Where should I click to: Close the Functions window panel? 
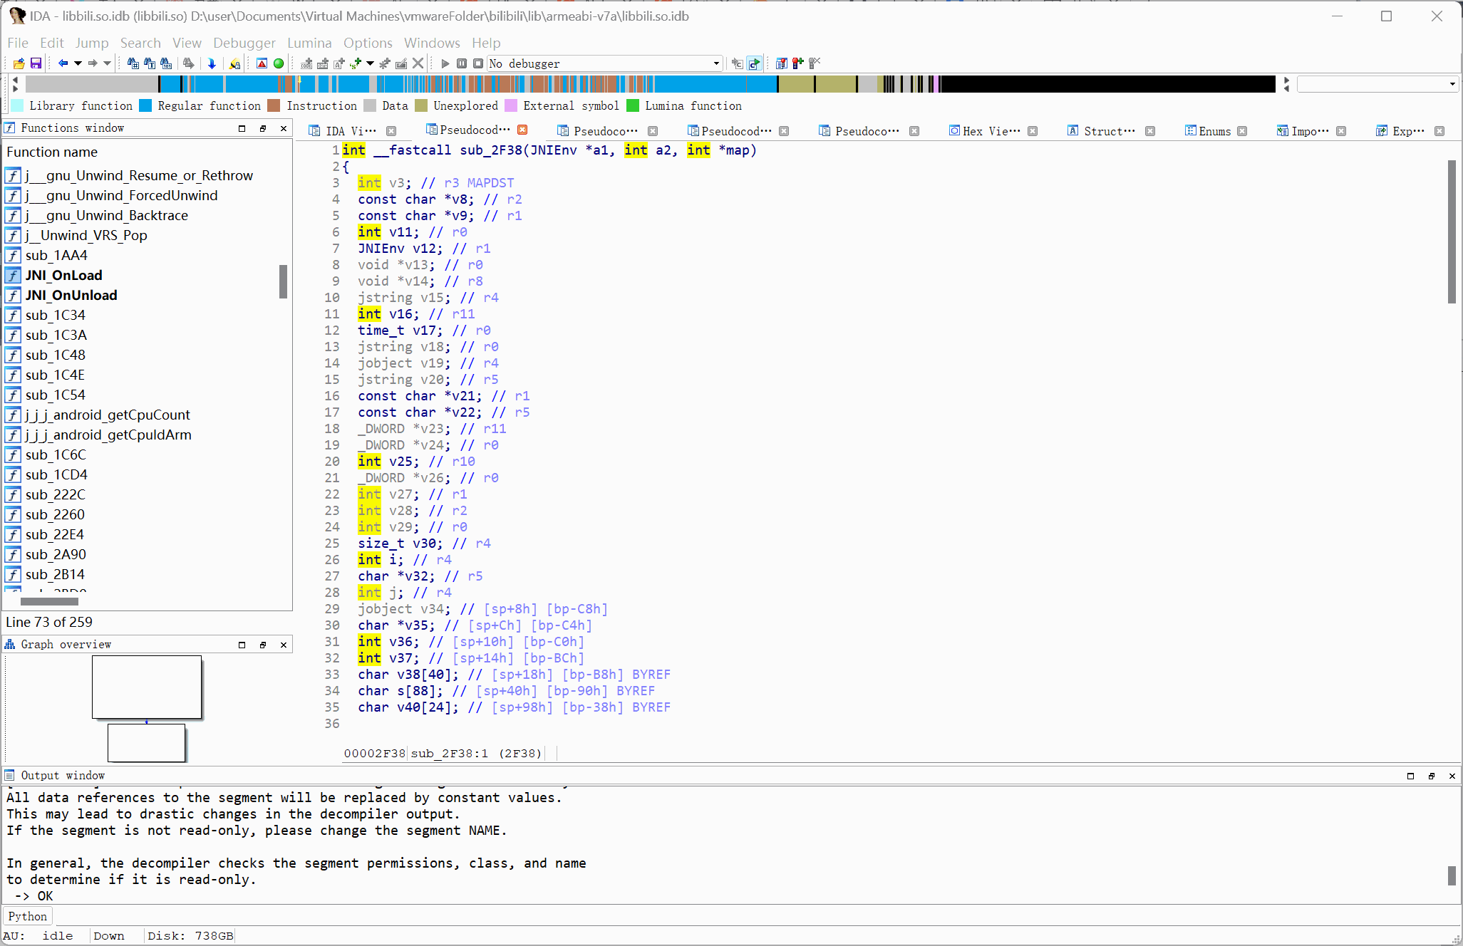pos(284,128)
